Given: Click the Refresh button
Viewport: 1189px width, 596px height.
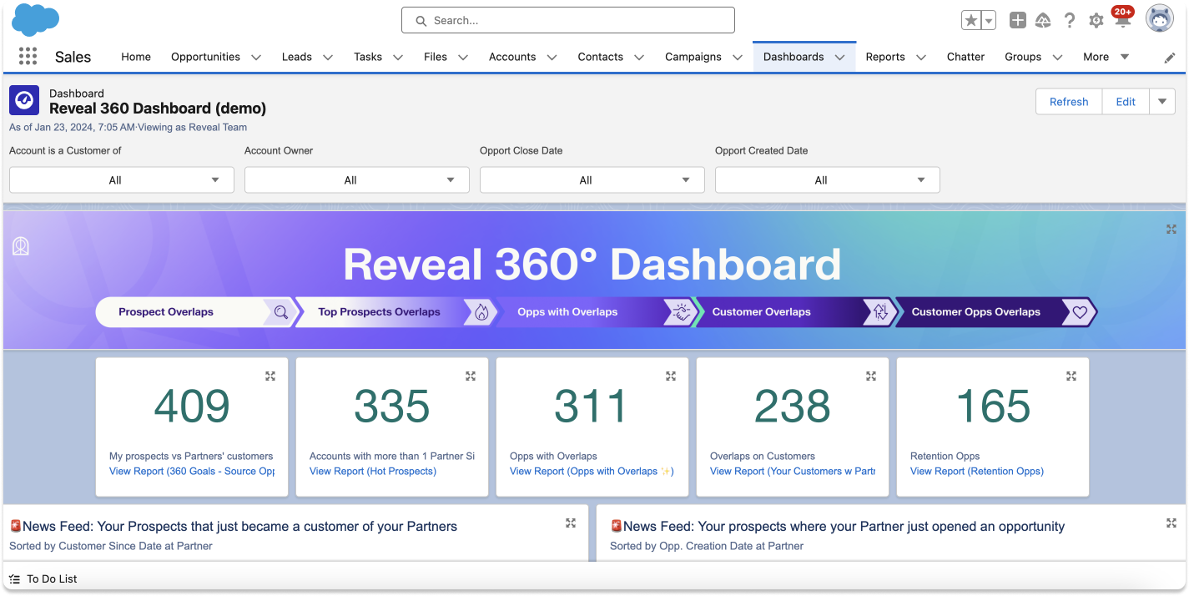Looking at the screenshot, I should click(1069, 102).
